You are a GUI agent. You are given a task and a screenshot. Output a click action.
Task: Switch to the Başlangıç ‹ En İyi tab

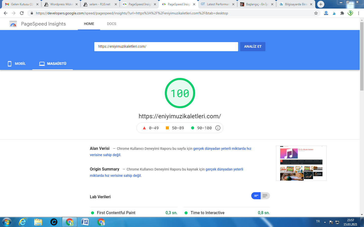257,4
